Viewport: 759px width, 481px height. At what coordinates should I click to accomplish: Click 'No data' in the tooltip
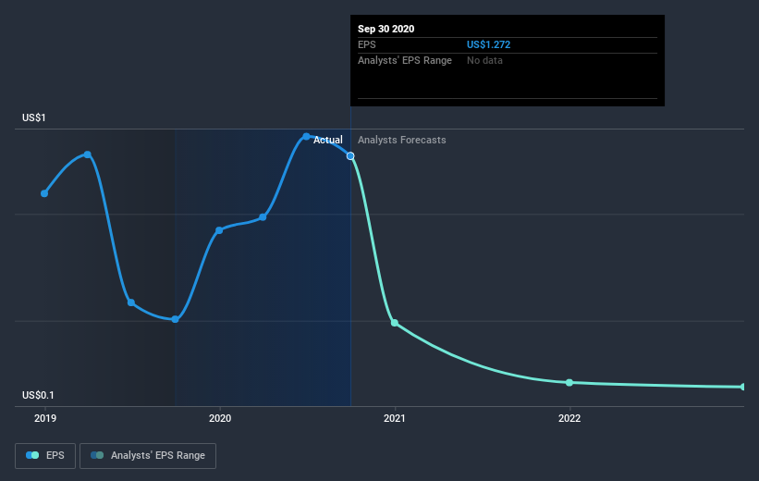tap(484, 60)
